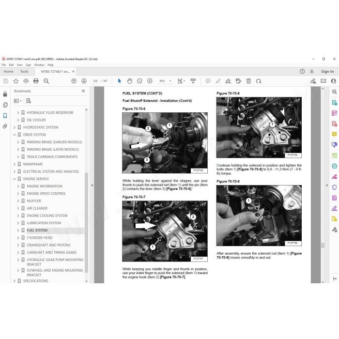Click the stamp tool icon
Image resolution: width=339 pixels, height=339 pixels.
point(238,81)
